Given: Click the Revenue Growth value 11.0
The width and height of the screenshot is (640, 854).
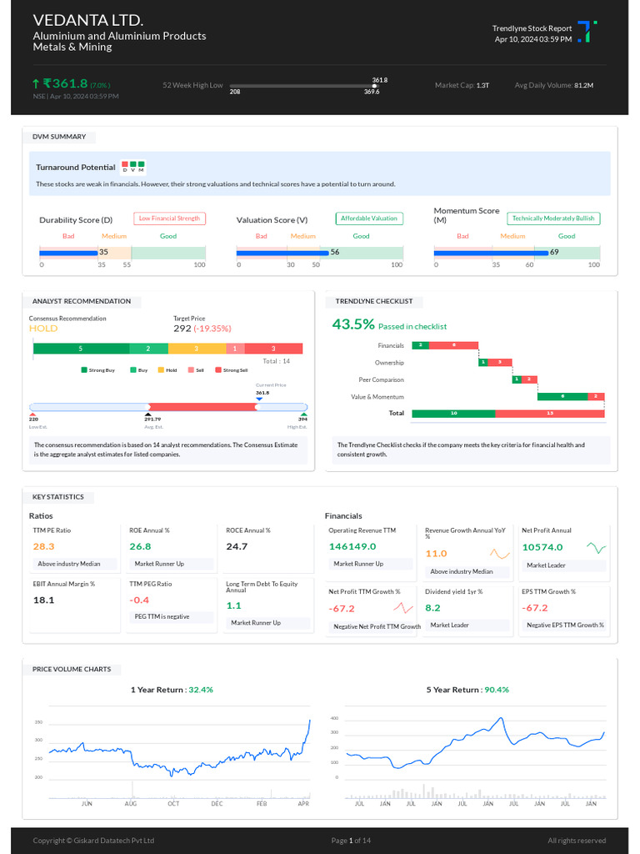Looking at the screenshot, I should tap(436, 554).
